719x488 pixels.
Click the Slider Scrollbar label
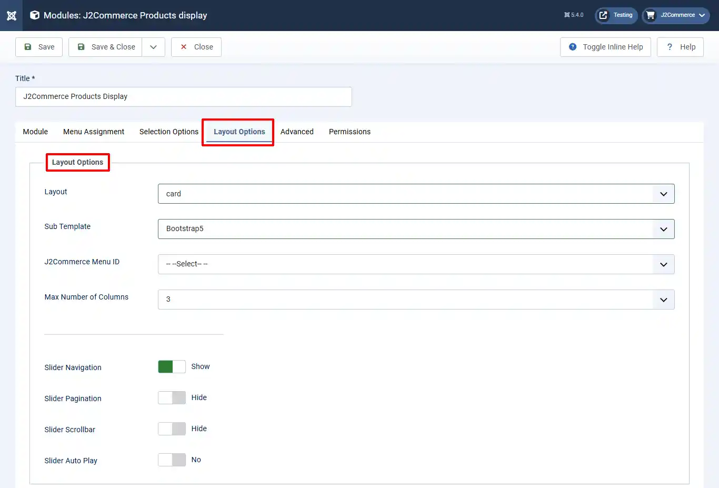[x=70, y=430]
